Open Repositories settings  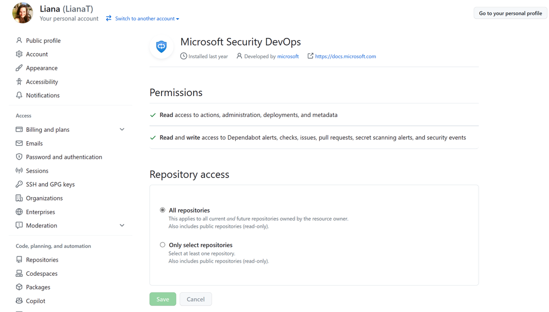[42, 260]
